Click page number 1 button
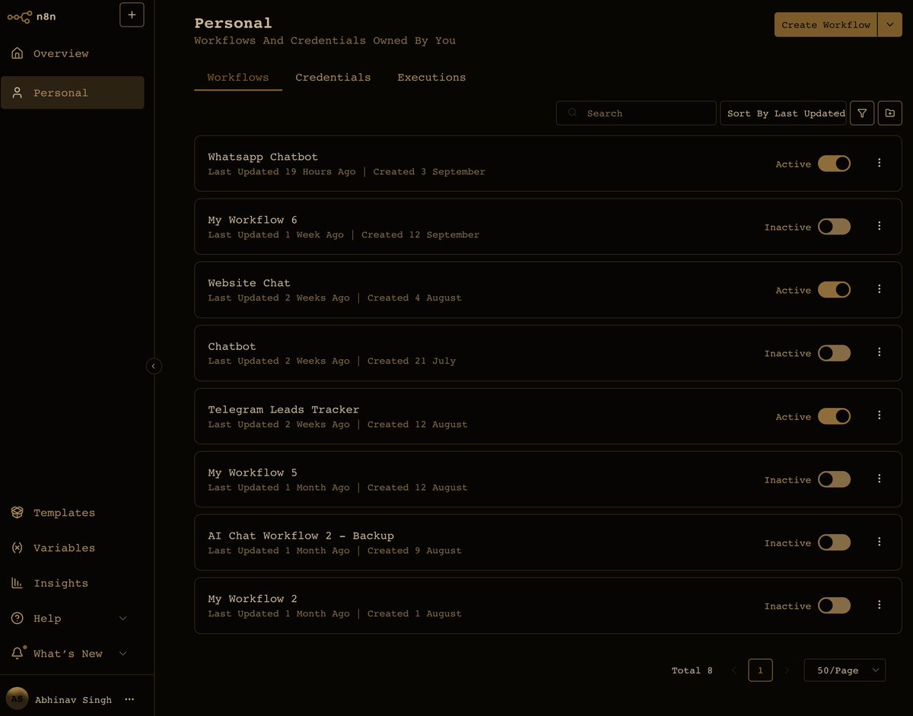The image size is (913, 716). click(760, 670)
